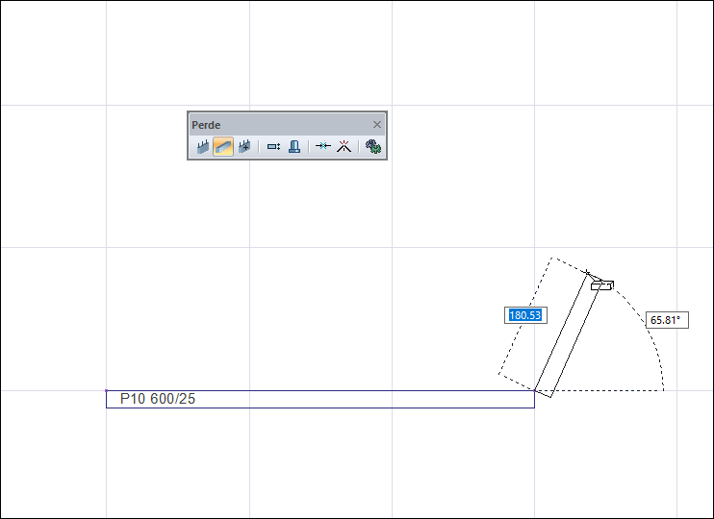Viewport: 714px width, 519px height.
Task: Select the P10 600/25 wall label
Action: 158,399
